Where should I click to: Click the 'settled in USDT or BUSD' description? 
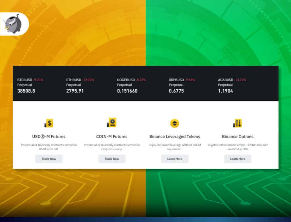pyautogui.click(x=49, y=147)
